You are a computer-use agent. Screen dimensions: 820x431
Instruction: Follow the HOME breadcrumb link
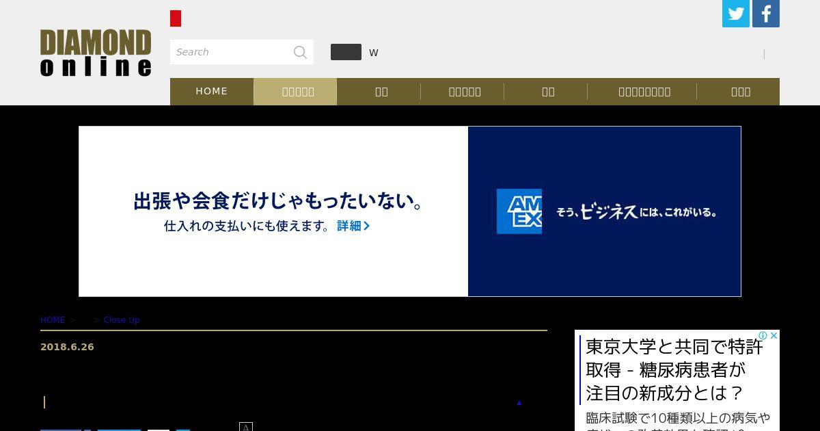click(x=53, y=320)
